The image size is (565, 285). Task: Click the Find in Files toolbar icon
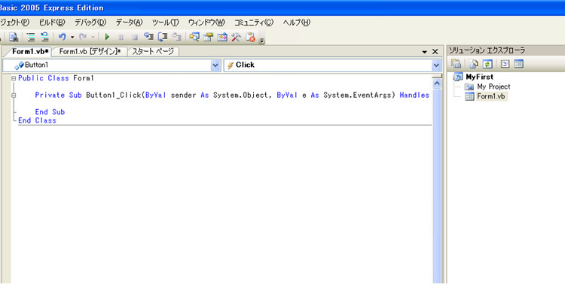click(x=14, y=37)
